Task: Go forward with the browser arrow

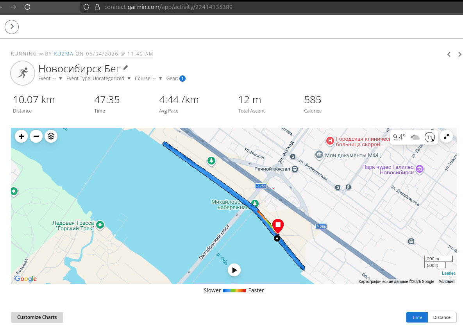Action: 13,7
